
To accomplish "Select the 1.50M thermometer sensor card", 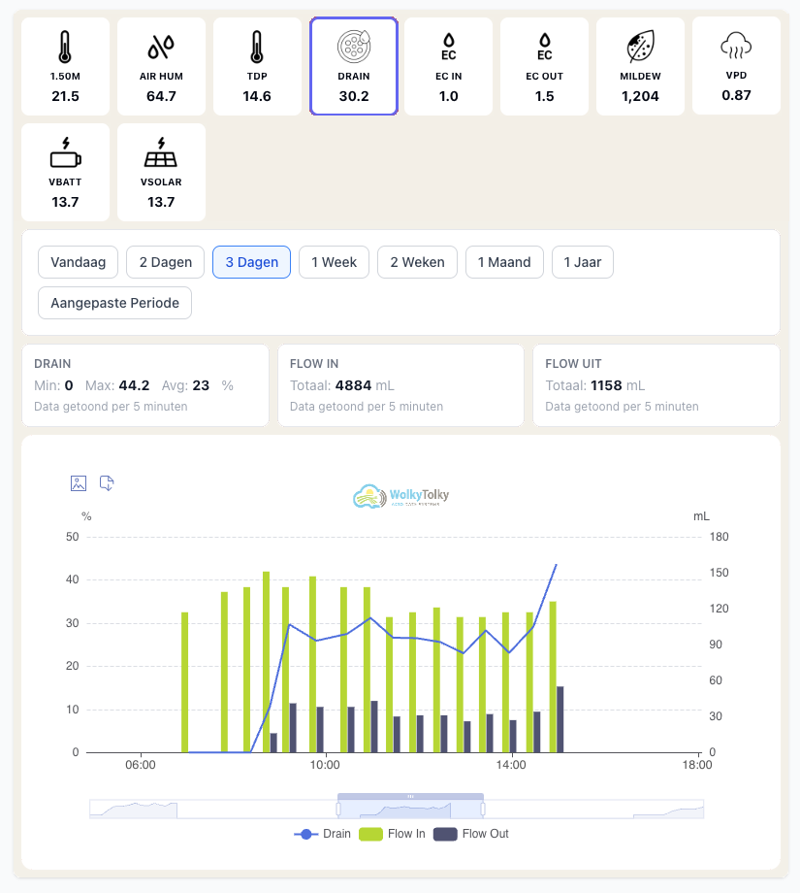I will (x=65, y=66).
